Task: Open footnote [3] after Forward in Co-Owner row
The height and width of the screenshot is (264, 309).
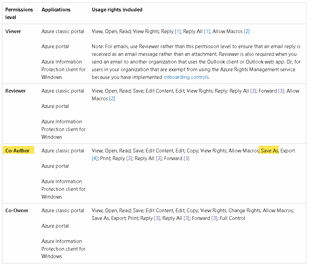Action: 214,218
